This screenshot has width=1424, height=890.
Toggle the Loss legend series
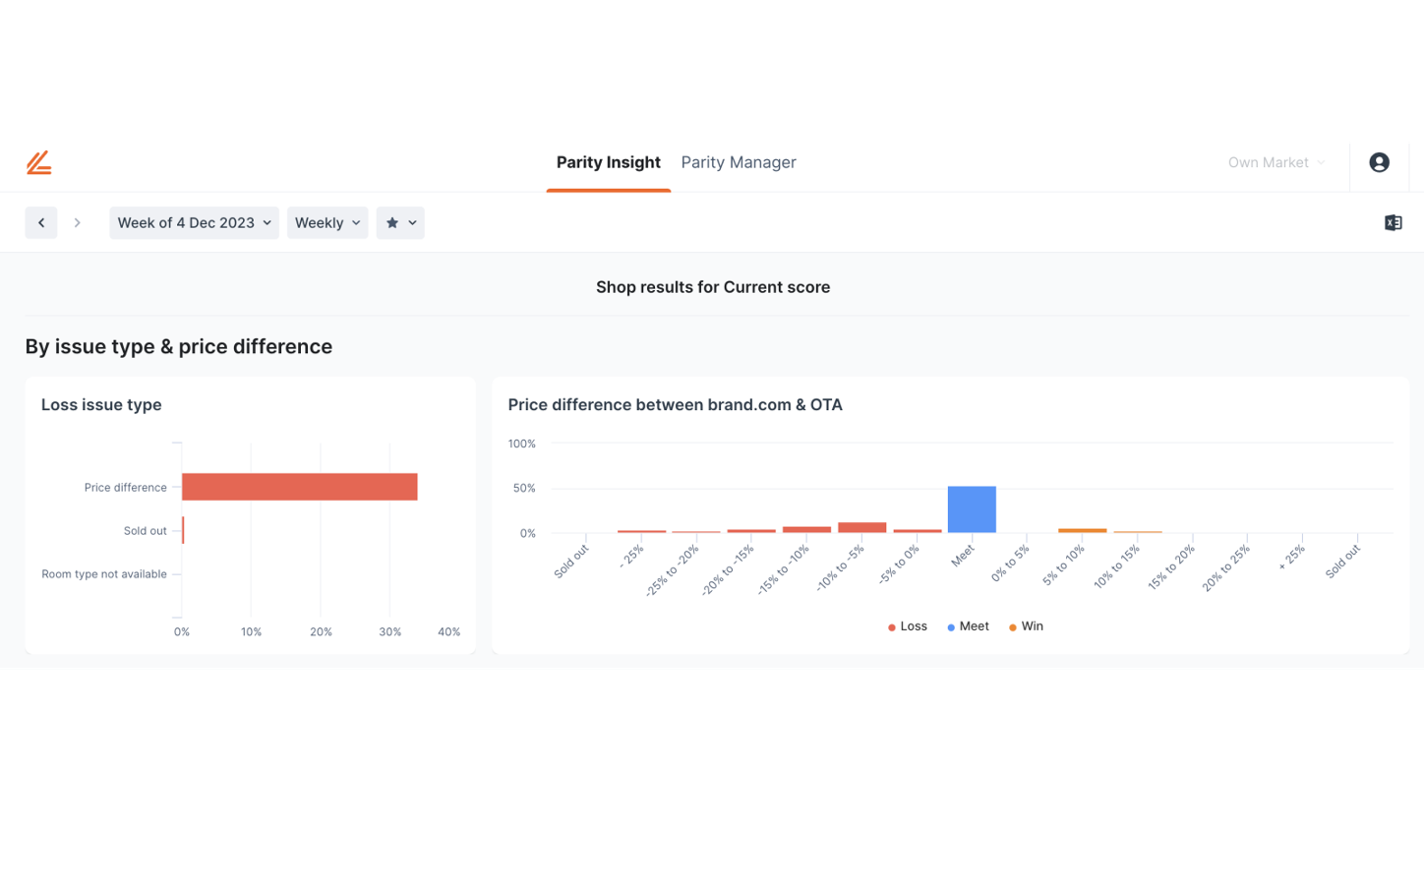pos(908,626)
